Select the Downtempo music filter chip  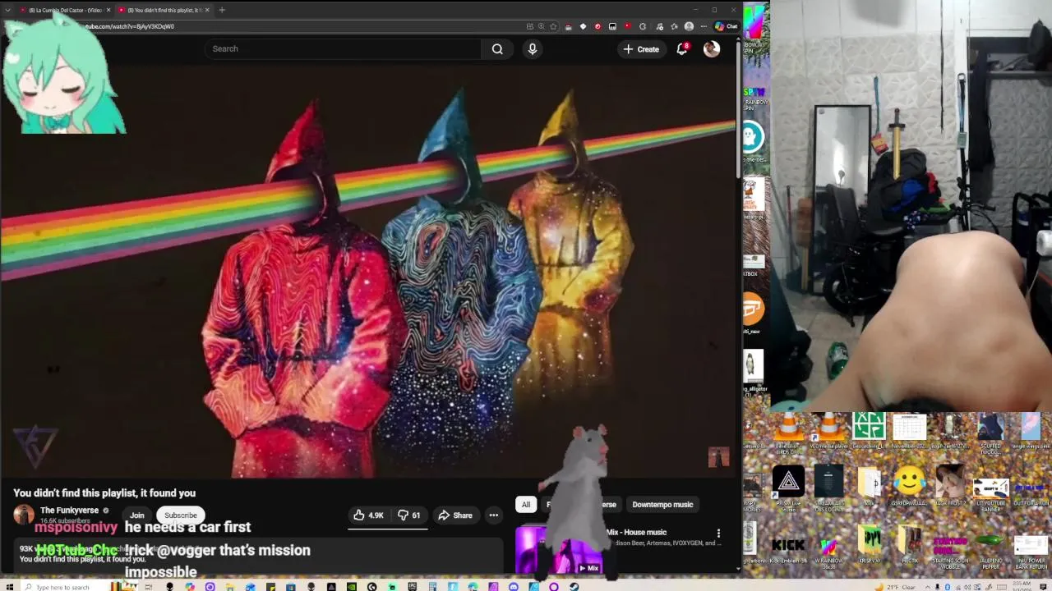(x=662, y=505)
